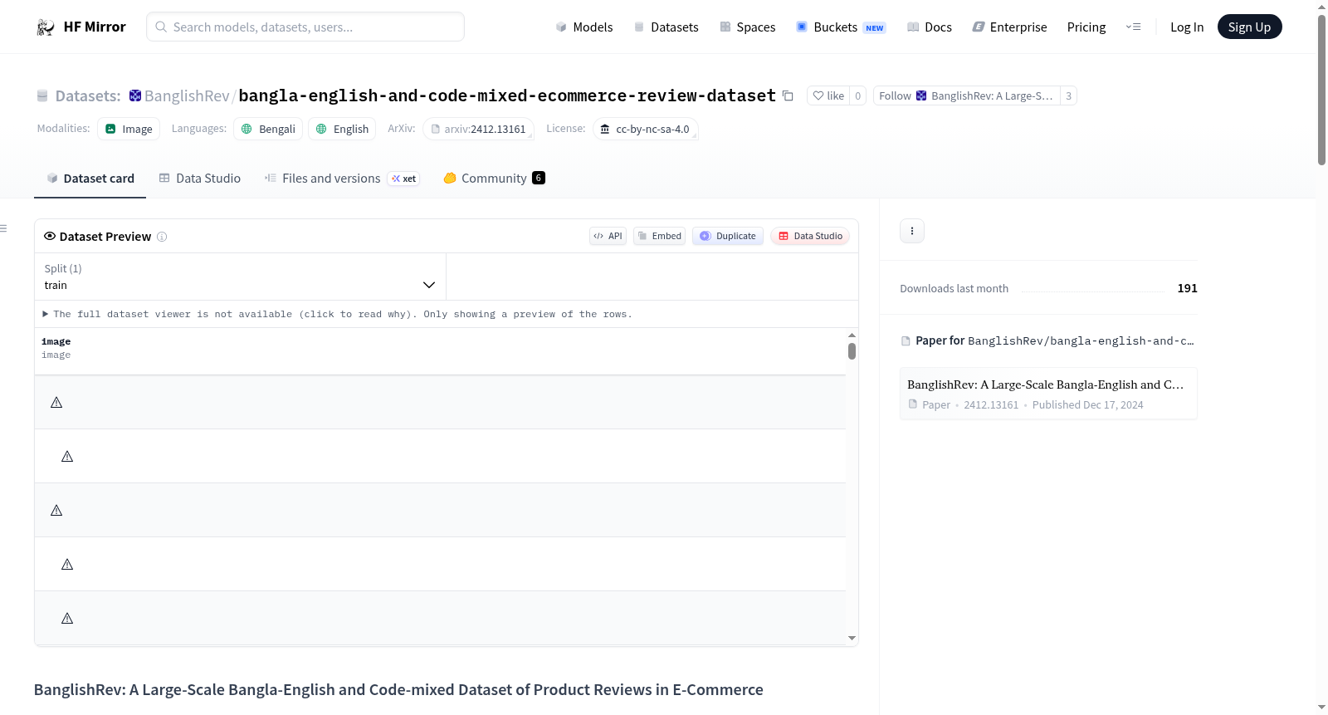The height and width of the screenshot is (715, 1328).
Task: Open the Split train dropdown
Action: pos(240,277)
